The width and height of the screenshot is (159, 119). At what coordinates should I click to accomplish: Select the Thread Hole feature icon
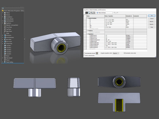pyautogui.click(x=5, y=44)
